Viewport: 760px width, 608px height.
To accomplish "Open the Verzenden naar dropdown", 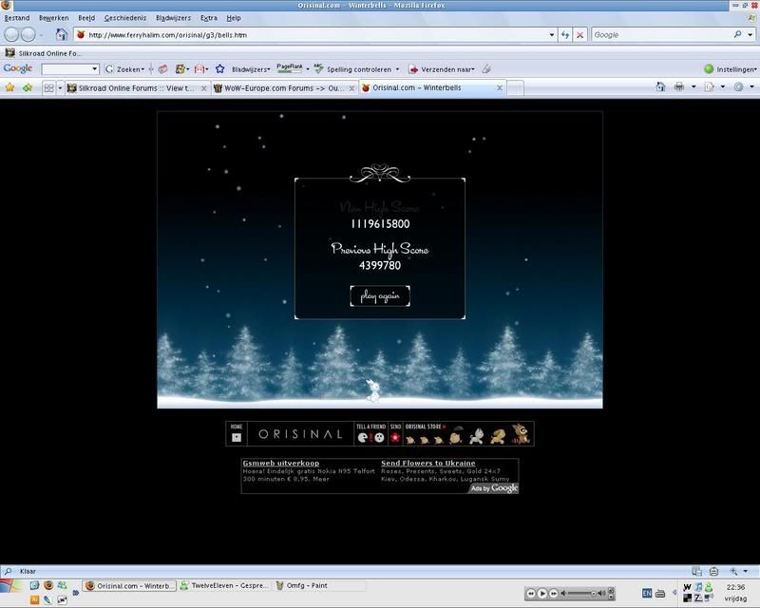I will [x=442, y=69].
